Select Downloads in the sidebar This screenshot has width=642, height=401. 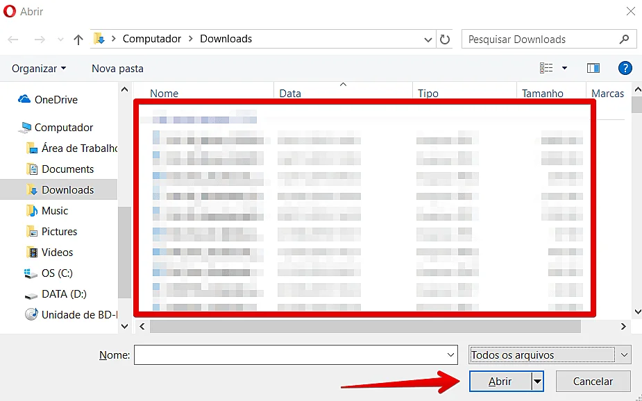67,190
